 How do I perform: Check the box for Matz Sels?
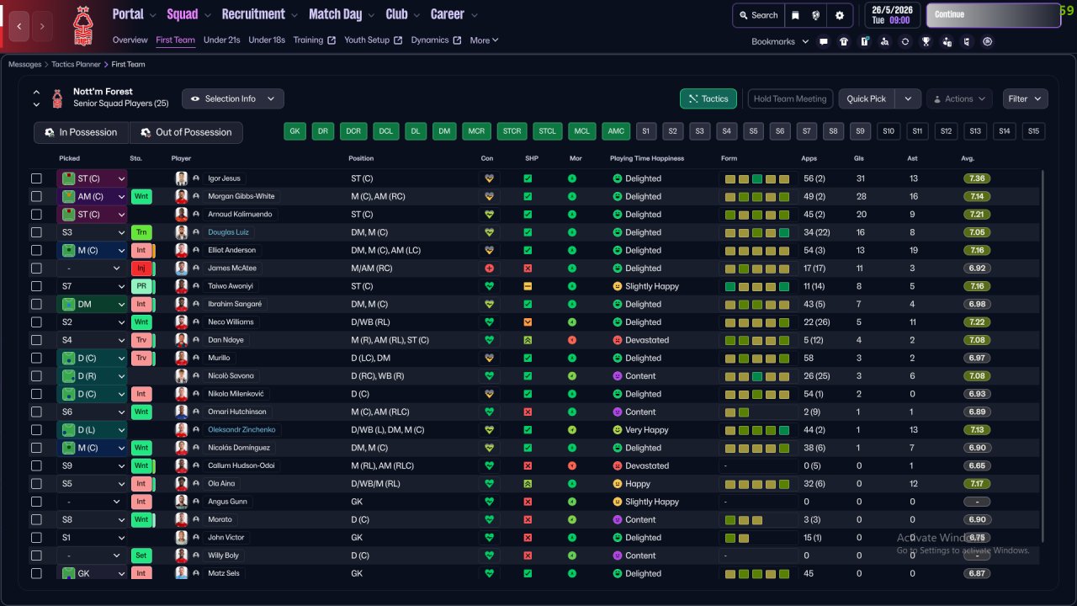36,573
